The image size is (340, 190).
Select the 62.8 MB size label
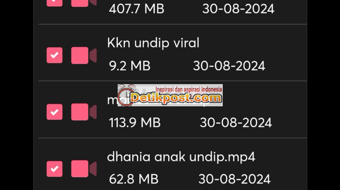point(133,179)
